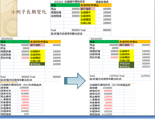This screenshot has width=155, height=119.
Task: Select the 銷貨毛利 value 912000
Action: tap(25, 93)
